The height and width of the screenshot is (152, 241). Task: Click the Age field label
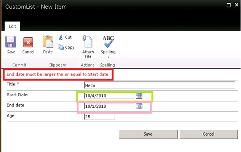coord(11,116)
